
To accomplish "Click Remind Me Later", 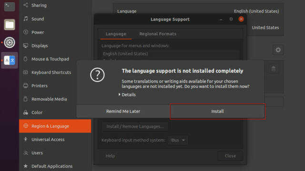I will click(123, 111).
